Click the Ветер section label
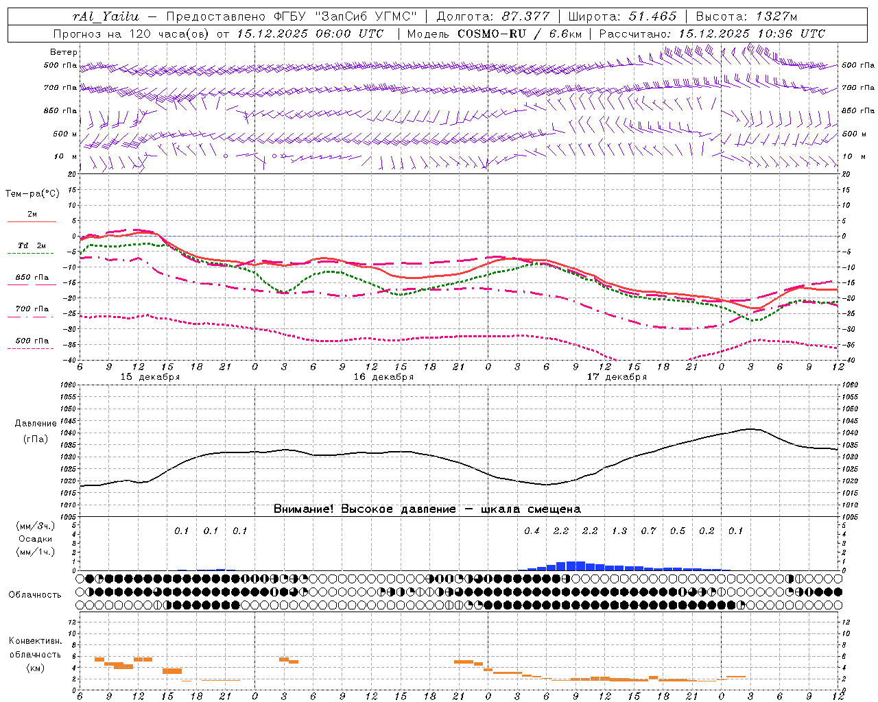The width and height of the screenshot is (878, 702). (64, 52)
